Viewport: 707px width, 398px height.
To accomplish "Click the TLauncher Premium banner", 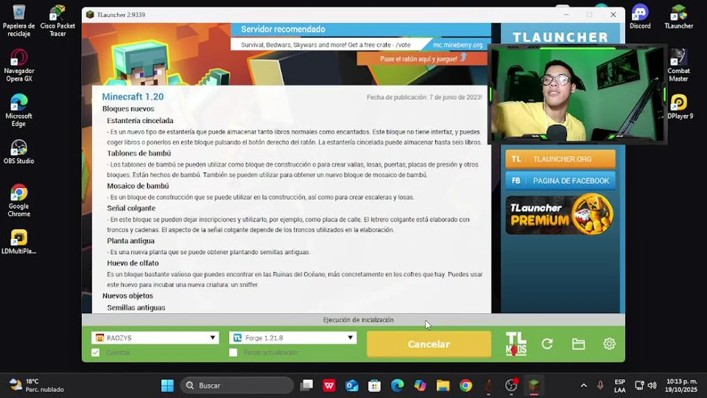I will [x=560, y=214].
